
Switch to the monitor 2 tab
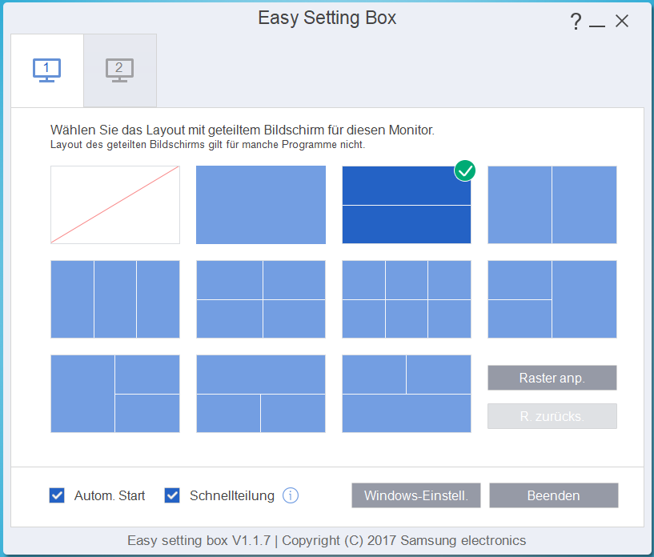[x=119, y=70]
